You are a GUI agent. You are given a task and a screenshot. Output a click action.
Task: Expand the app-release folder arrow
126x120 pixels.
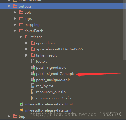[x=27, y=43]
